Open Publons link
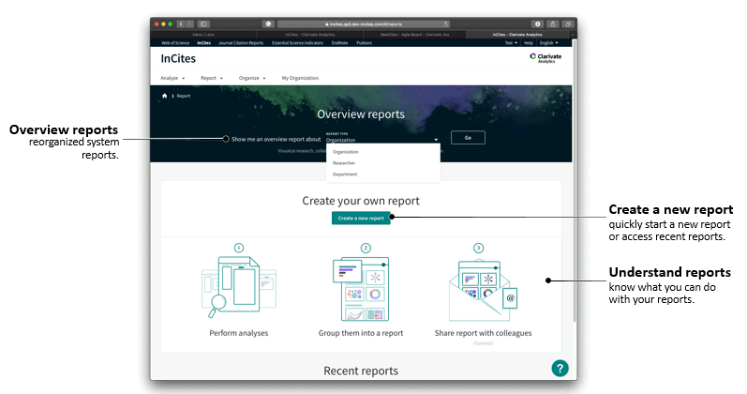Viewport: 747px width, 394px height. 364,43
